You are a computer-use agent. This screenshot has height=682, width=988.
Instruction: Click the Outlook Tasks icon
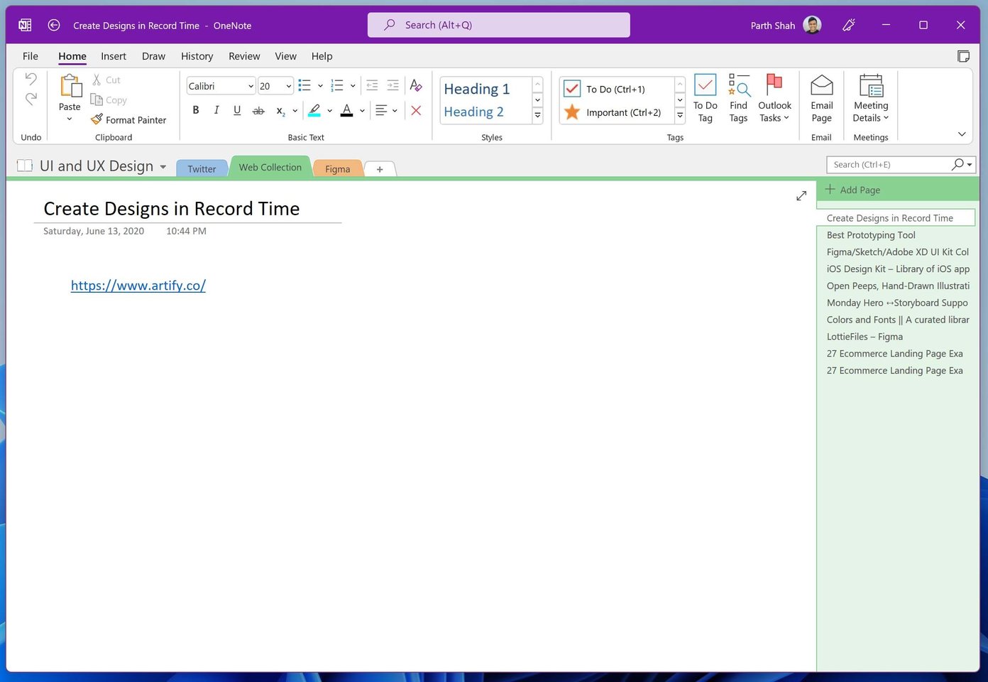pos(774,98)
